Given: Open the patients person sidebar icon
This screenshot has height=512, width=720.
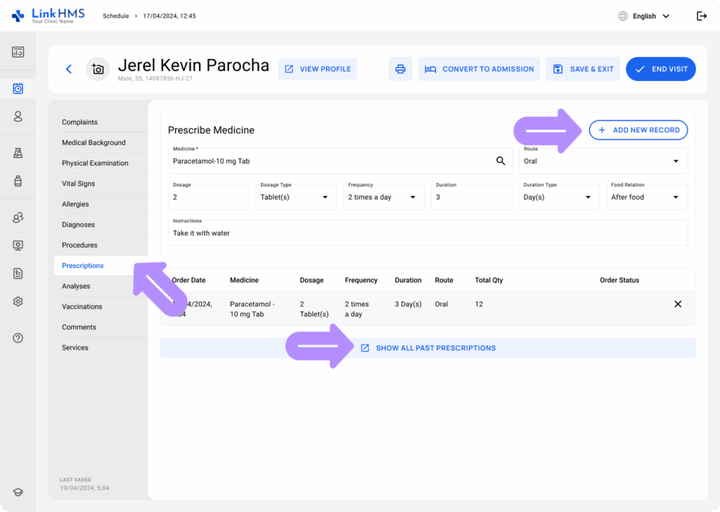Looking at the screenshot, I should (18, 117).
